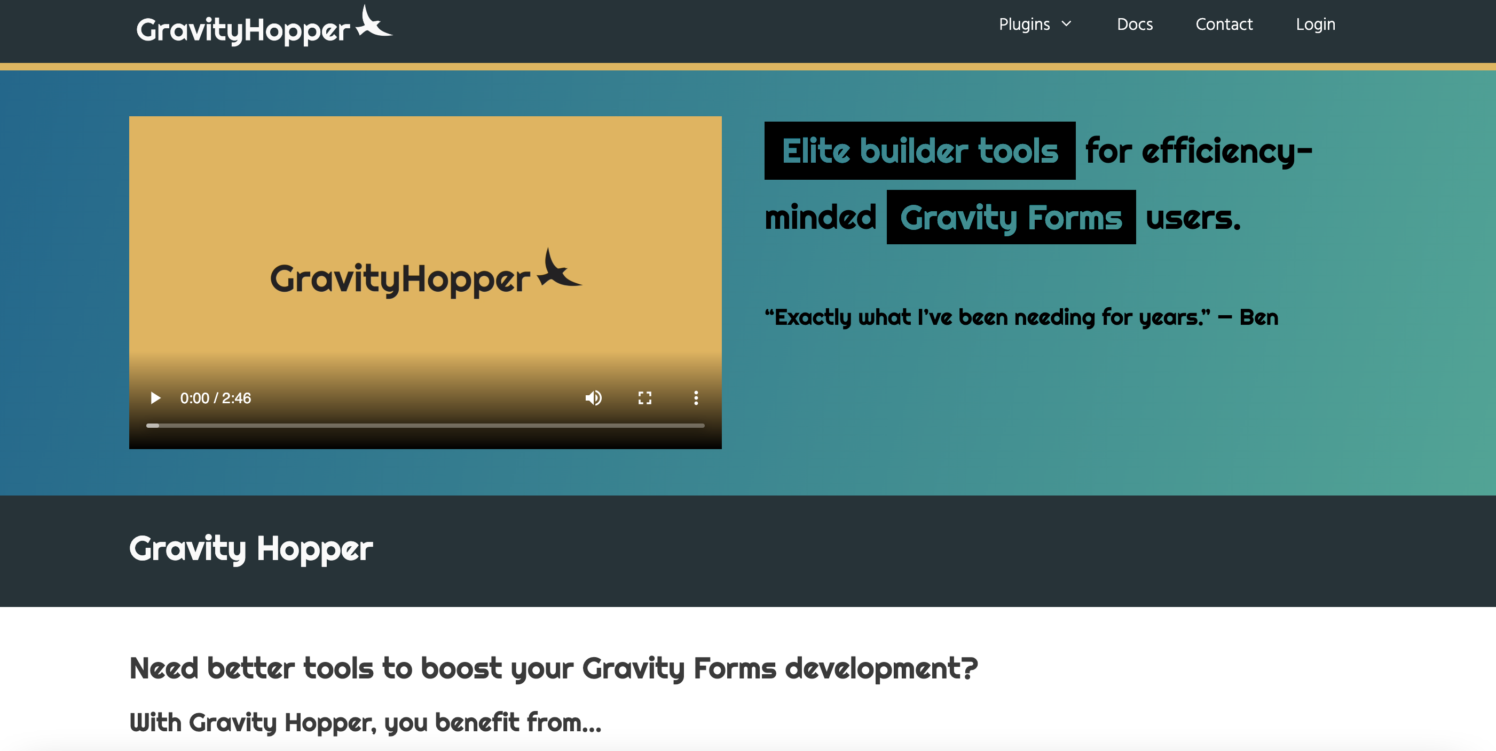Expand the Plugins dropdown menu
Screen dimensions: 1496x751
coord(1035,25)
